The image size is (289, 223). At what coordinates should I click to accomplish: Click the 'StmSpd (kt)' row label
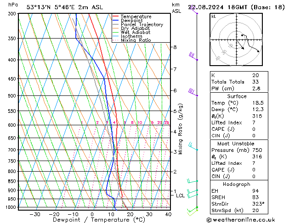point(227,211)
